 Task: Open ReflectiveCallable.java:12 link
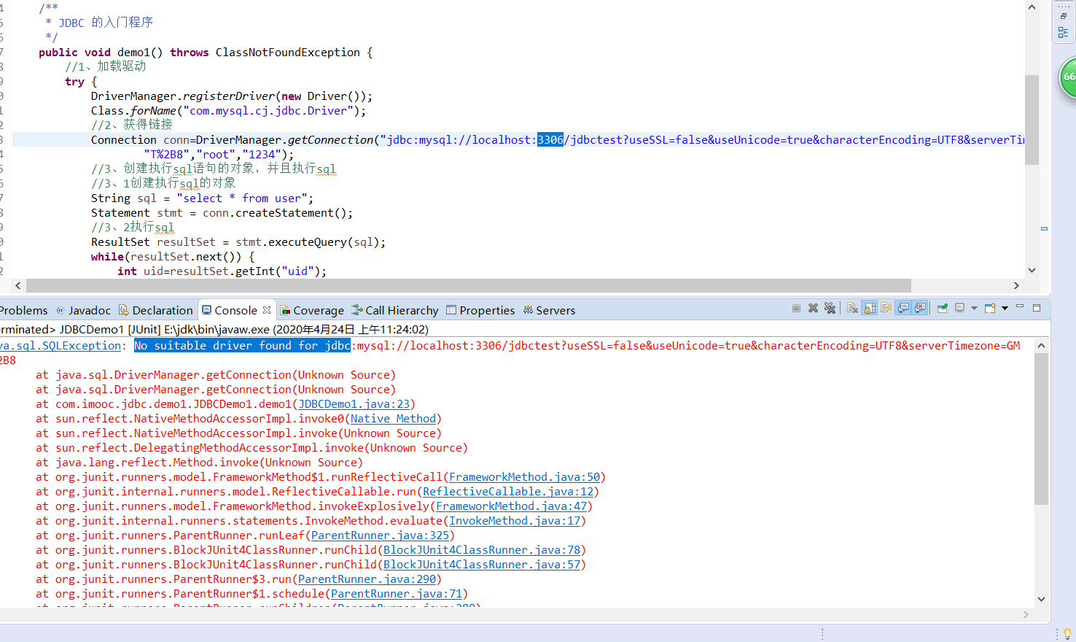pyautogui.click(x=508, y=492)
